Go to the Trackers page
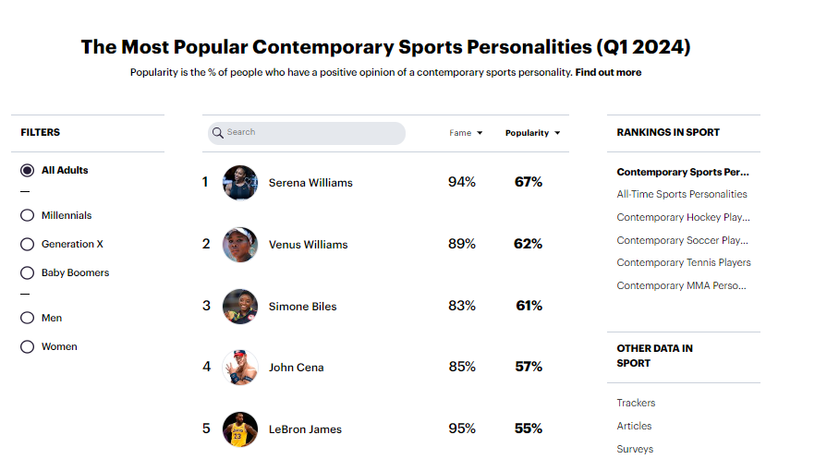Viewport: 827px width, 459px height. (x=636, y=404)
